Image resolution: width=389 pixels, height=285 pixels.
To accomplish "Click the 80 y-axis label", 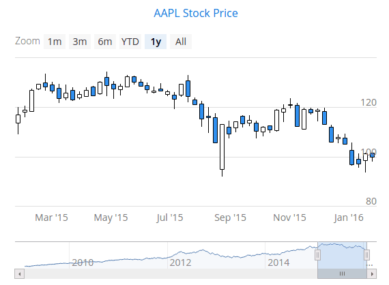I will click(371, 201).
